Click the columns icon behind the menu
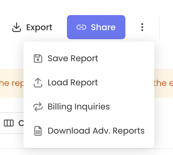The height and width of the screenshot is (155, 173). click(x=9, y=123)
